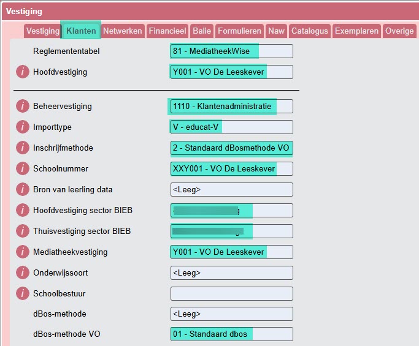Click the Schoolnummer label text
This screenshot has width=419, height=346.
pos(61,168)
